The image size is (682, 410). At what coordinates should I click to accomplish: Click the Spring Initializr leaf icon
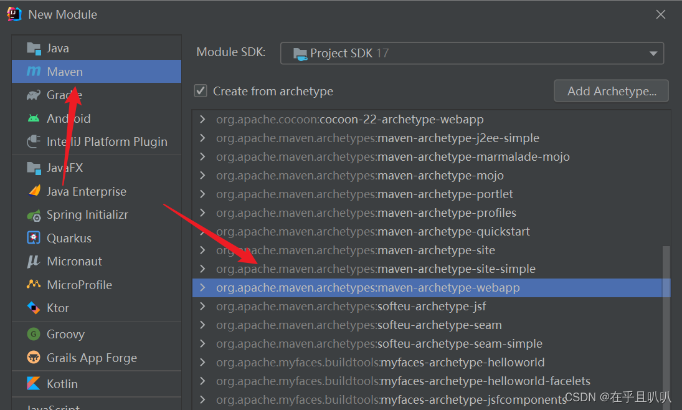34,215
